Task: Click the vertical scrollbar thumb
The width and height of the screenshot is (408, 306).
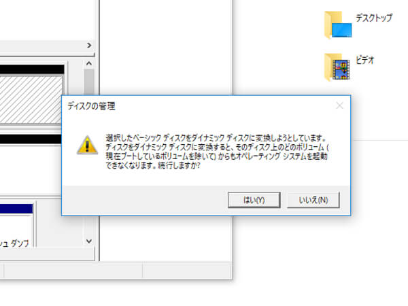Action: tap(89, 82)
